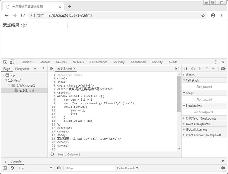Collapse the Breakpoints section
This screenshot has height=174, width=228.
point(204,106)
